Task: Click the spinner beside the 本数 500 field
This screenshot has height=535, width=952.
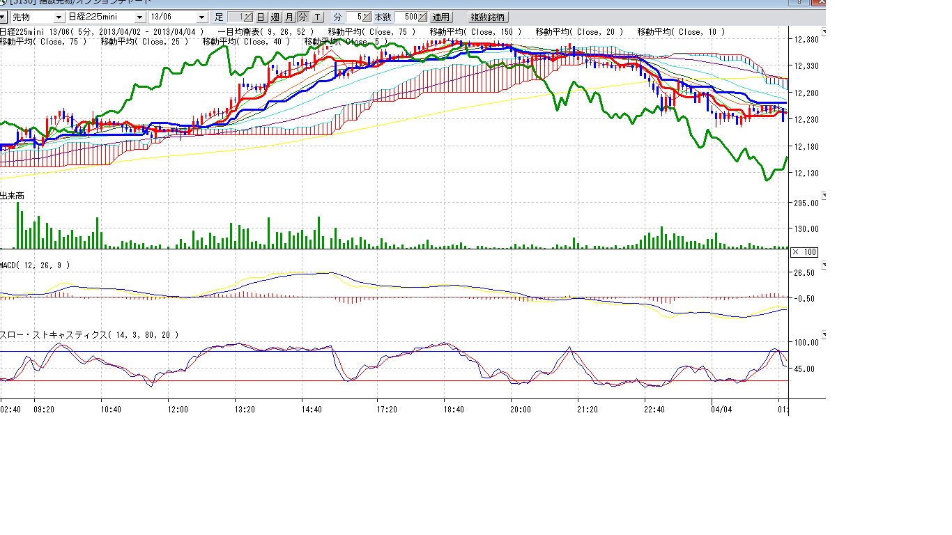Action: point(422,17)
